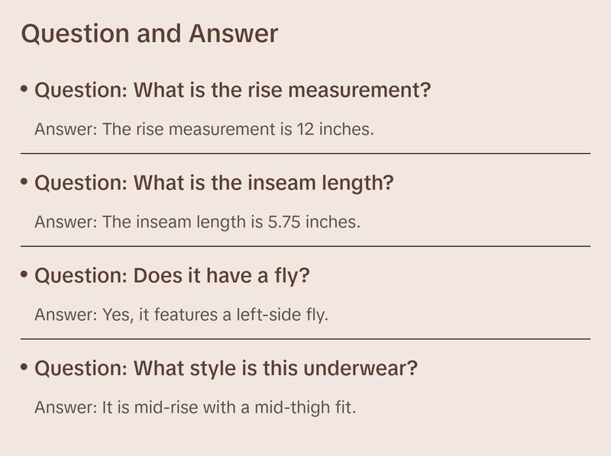Viewport: 611px width, 456px height.
Task: Click the bullet before the inseam length question
Action: (24, 182)
